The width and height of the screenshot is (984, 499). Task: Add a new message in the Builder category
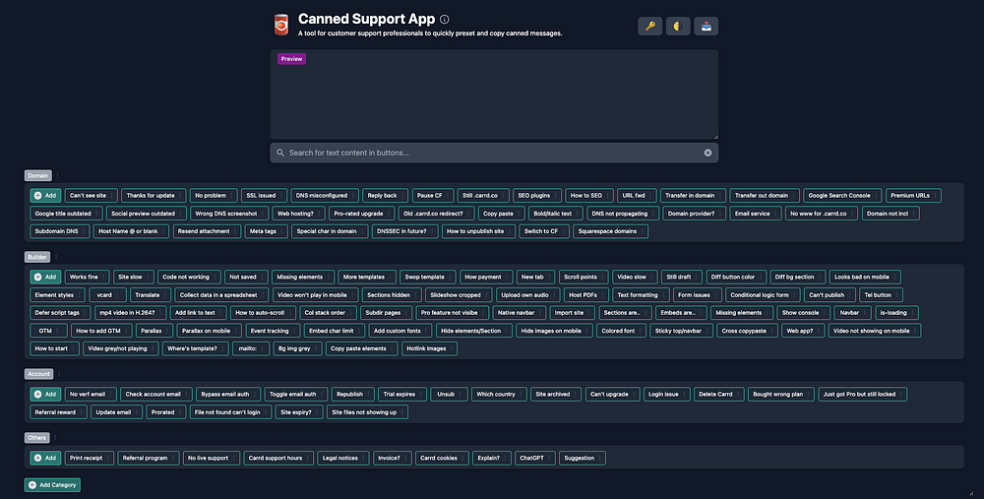click(x=45, y=277)
